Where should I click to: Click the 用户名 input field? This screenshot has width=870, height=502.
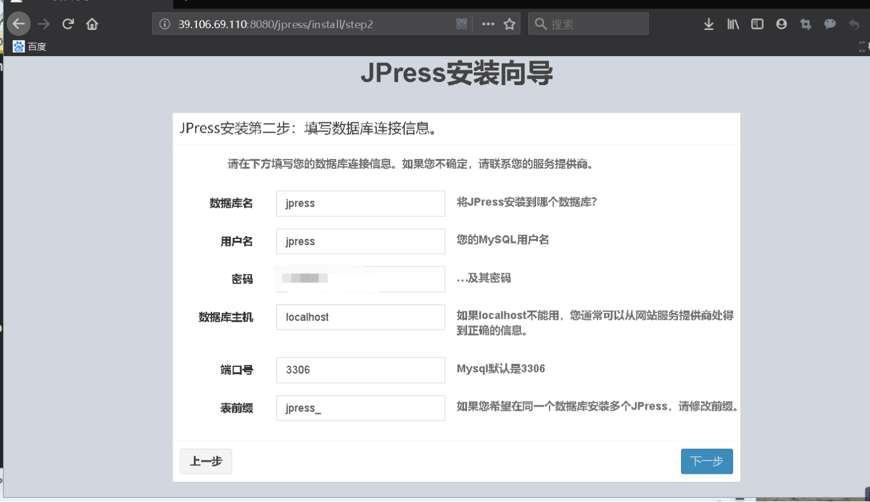click(361, 242)
